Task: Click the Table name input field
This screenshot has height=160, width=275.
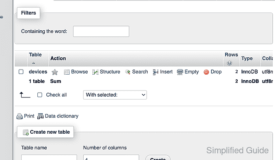Action: click(49, 157)
